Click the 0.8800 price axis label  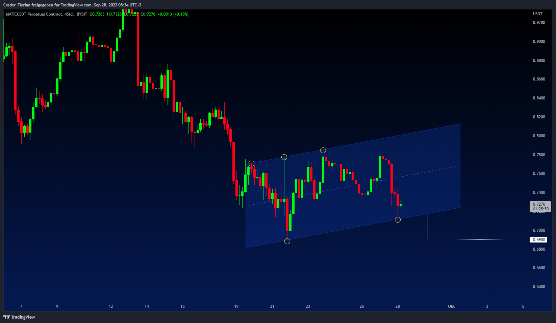(x=539, y=61)
